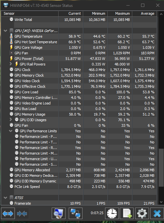The height and width of the screenshot is (223, 164).
Task: Click the expand-columns blue arrows button
Action: [x=8, y=213]
